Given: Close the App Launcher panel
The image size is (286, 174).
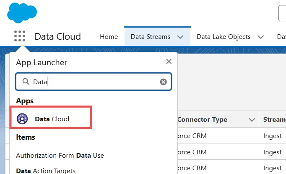Looking at the screenshot, I should tap(169, 62).
